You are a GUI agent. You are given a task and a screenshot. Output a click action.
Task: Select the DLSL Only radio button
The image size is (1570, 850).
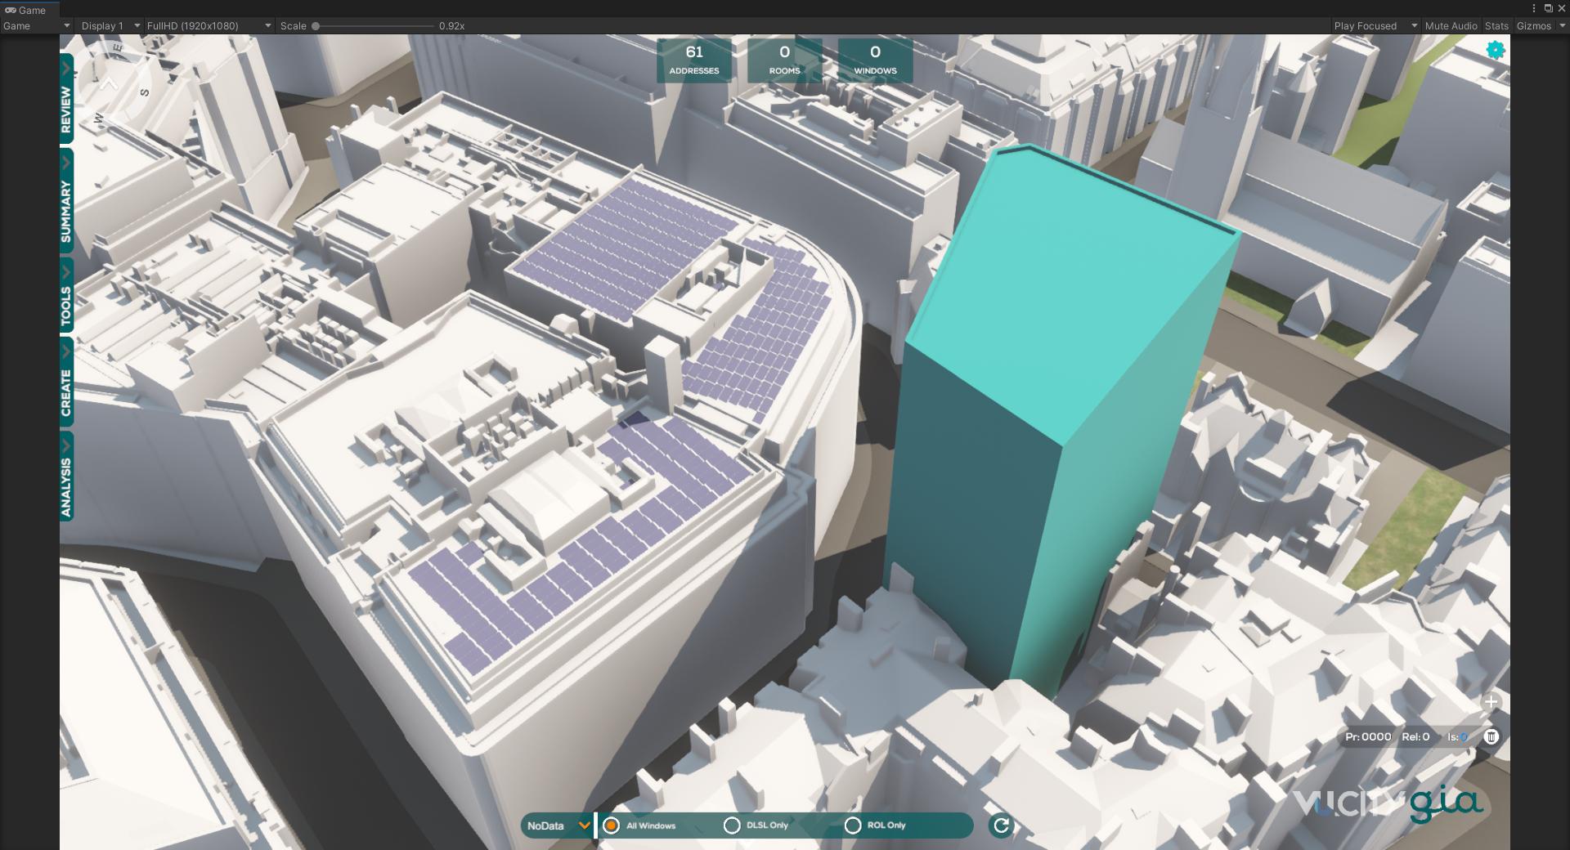732,825
